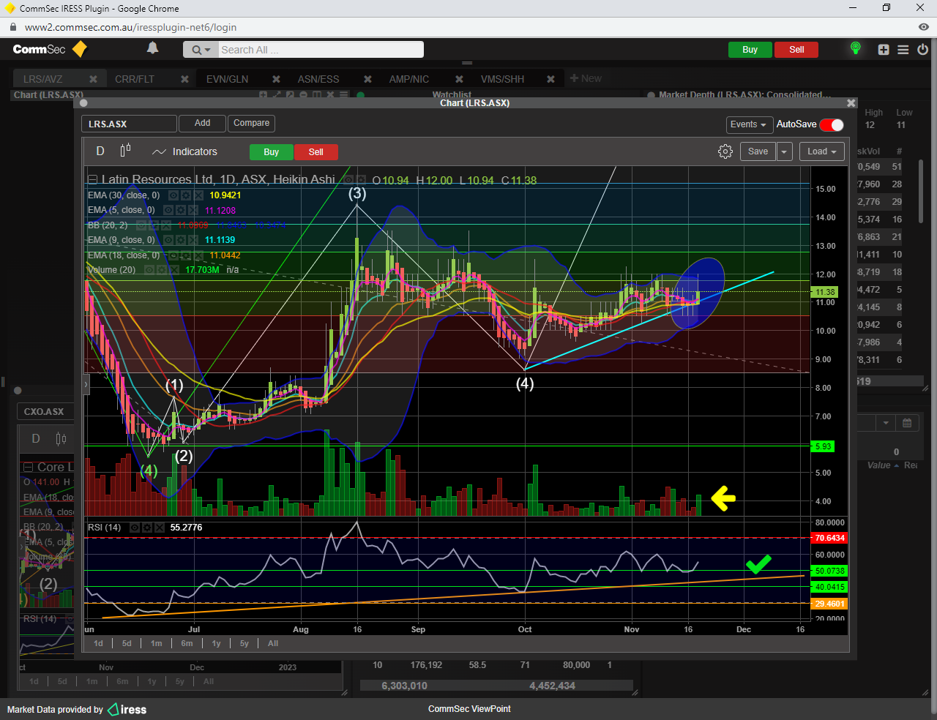Open settings for the Volume (20) indicator
The height and width of the screenshot is (720, 937).
tap(162, 270)
